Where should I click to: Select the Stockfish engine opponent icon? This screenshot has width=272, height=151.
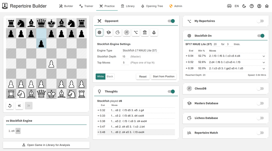[100, 32]
